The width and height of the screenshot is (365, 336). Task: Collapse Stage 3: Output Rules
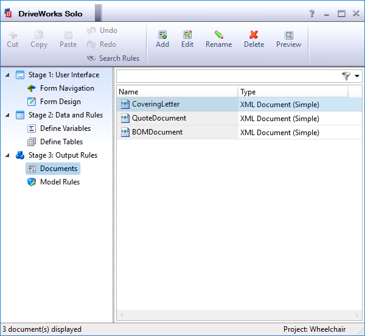pyautogui.click(x=8, y=155)
